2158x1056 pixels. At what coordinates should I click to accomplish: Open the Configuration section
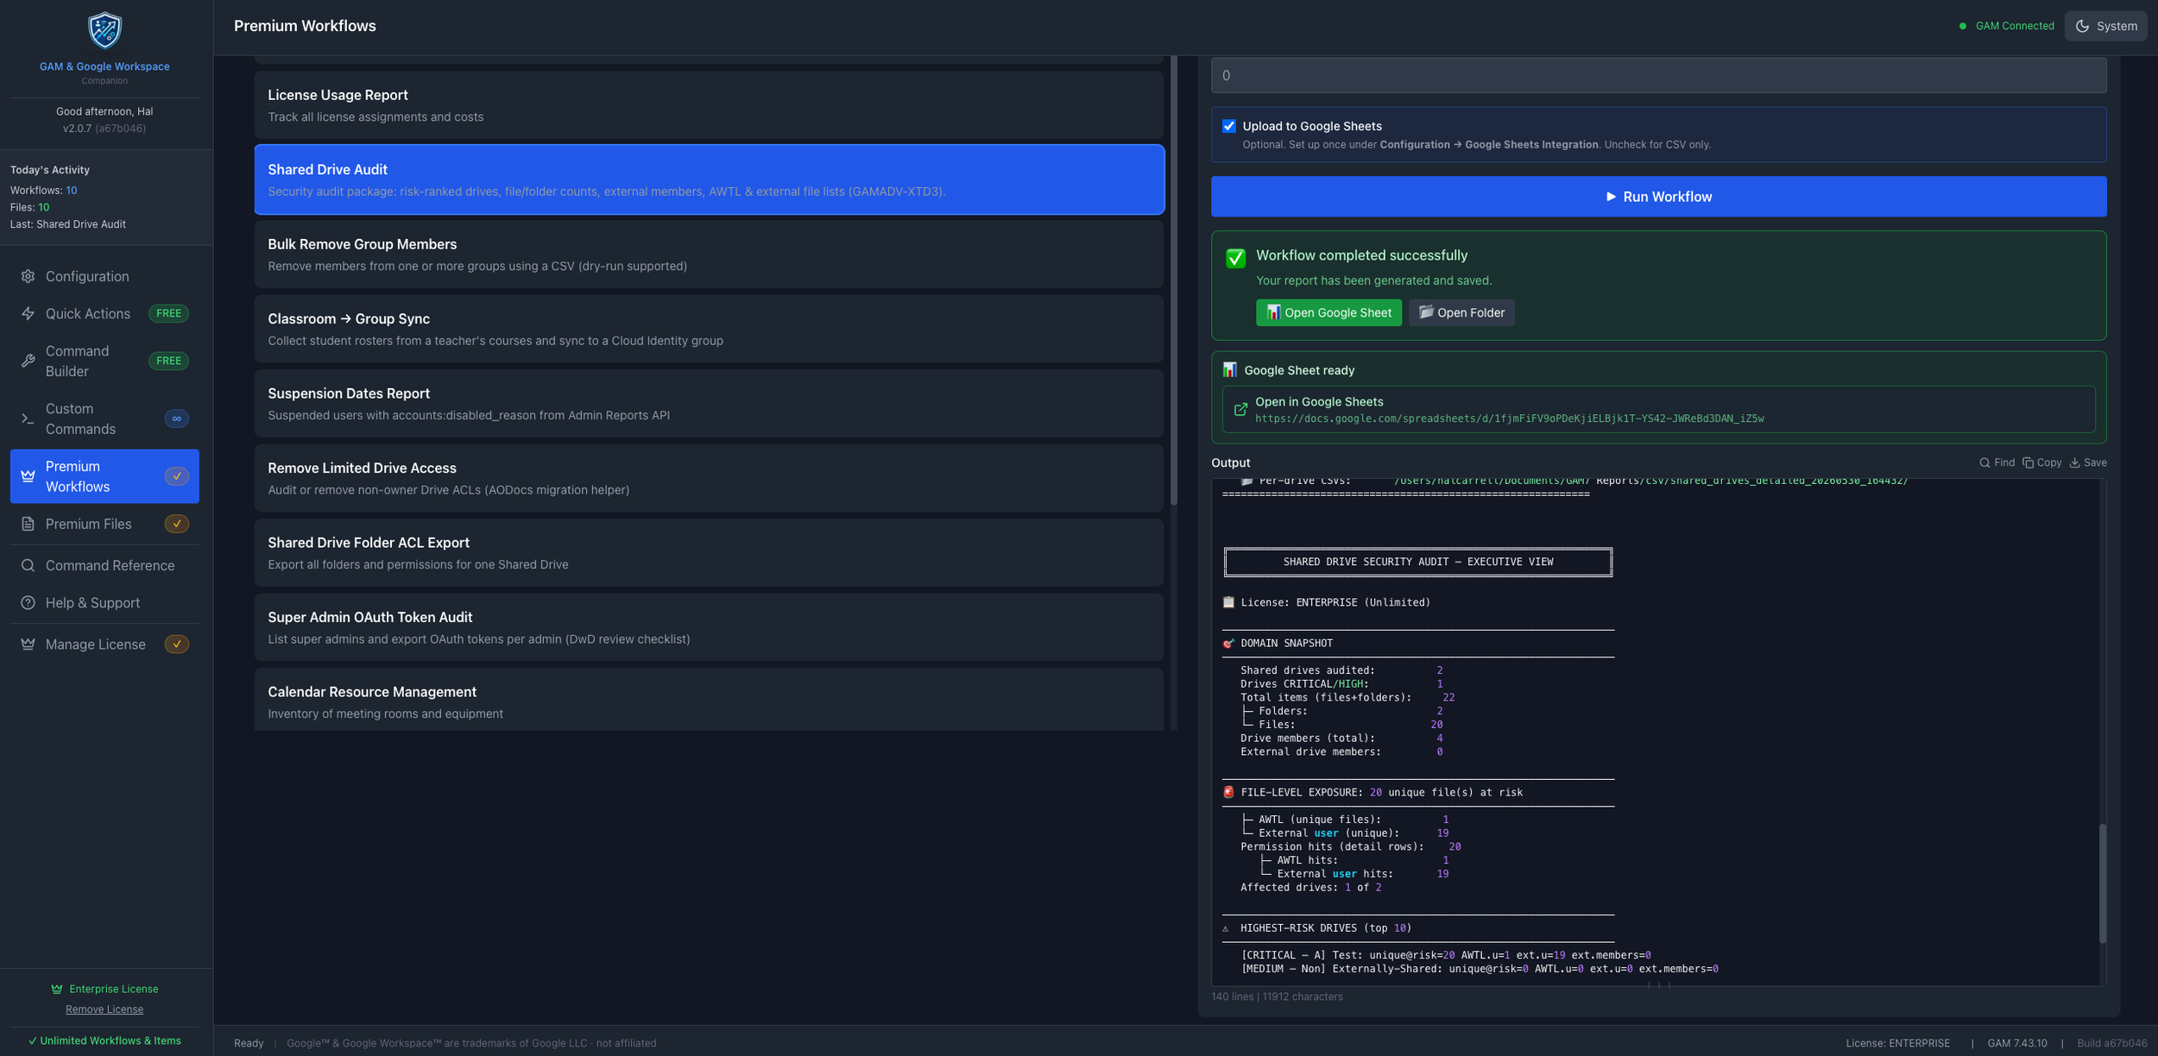point(104,276)
